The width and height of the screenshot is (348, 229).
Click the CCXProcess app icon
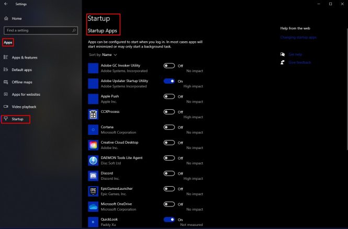(93, 114)
